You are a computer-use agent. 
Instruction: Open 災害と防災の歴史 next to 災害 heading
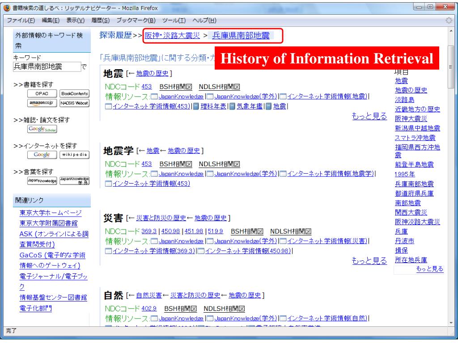pyautogui.click(x=161, y=218)
